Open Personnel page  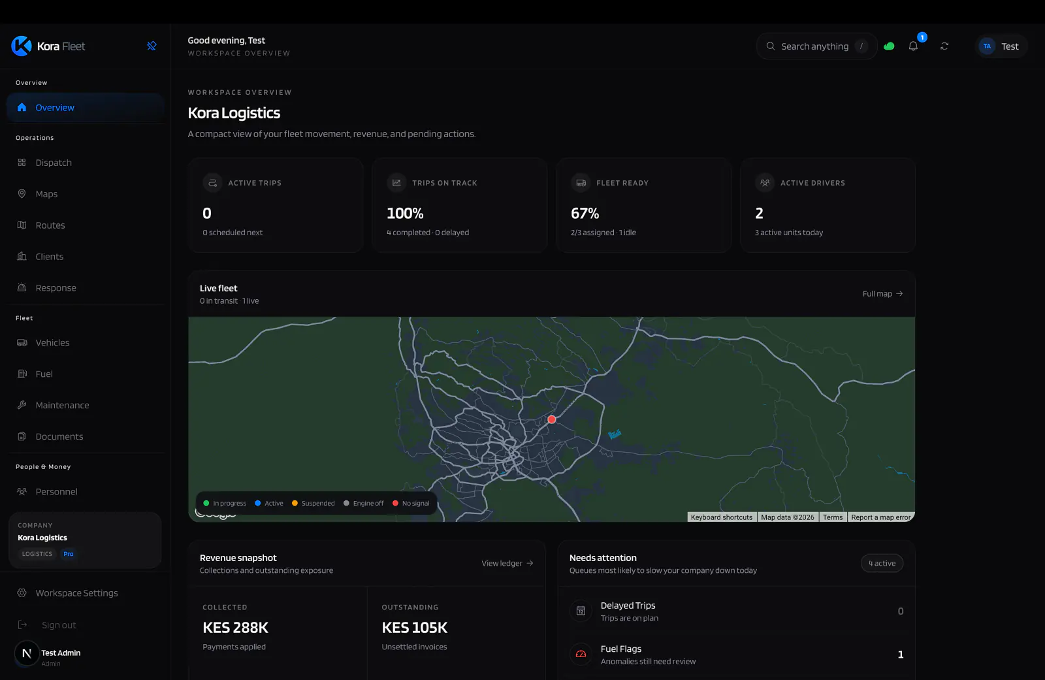point(86,492)
